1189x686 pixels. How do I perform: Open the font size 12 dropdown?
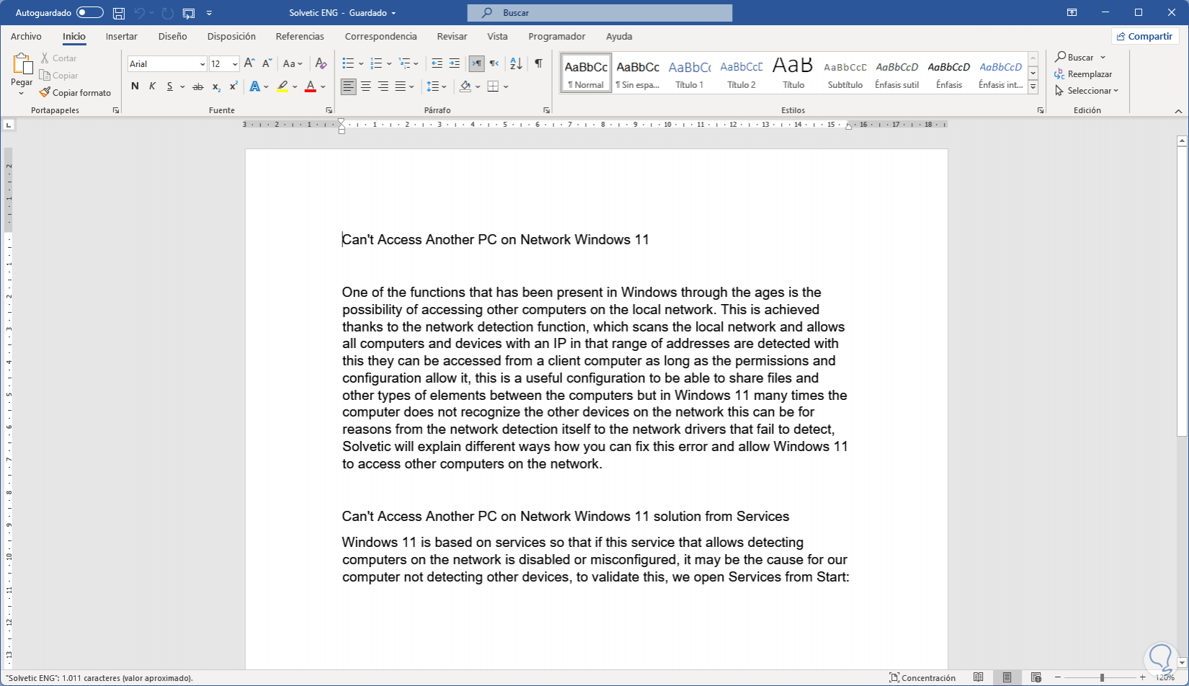[x=235, y=64]
